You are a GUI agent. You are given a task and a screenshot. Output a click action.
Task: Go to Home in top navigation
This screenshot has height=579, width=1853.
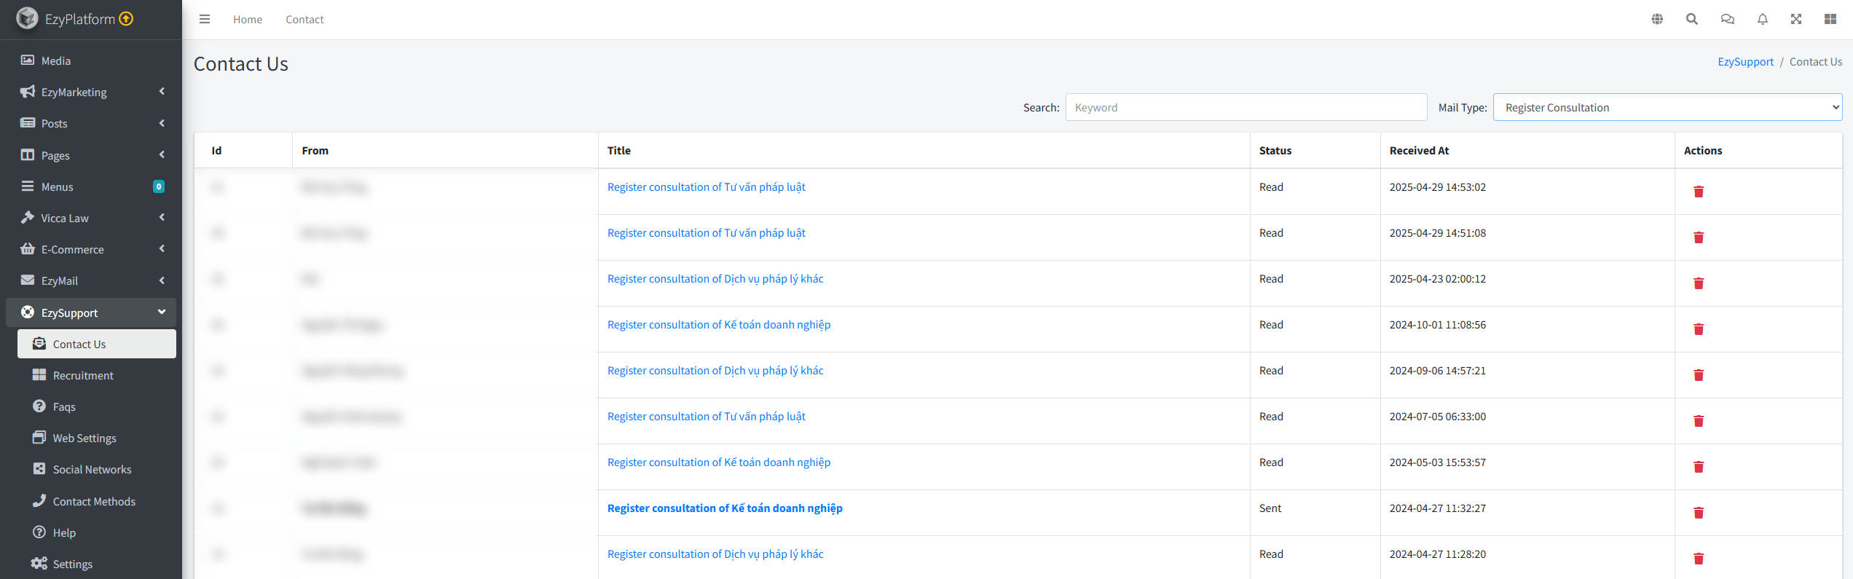tap(248, 20)
